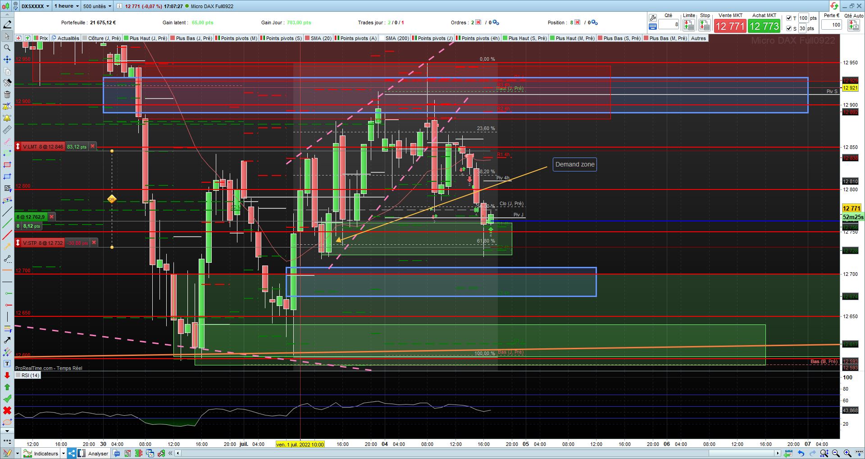Image resolution: width=865 pixels, height=459 pixels.
Task: Select the text annotation tool
Action: click(x=7, y=364)
